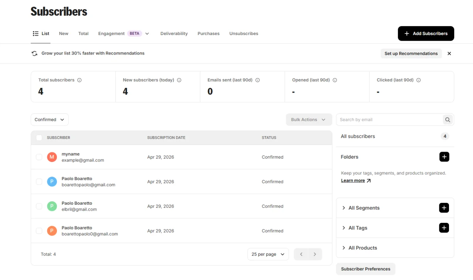
Task: Click Set up Recommendations button
Action: [x=411, y=53]
